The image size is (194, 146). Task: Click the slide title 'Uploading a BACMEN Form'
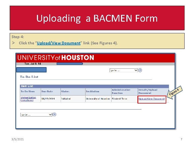click(97, 18)
